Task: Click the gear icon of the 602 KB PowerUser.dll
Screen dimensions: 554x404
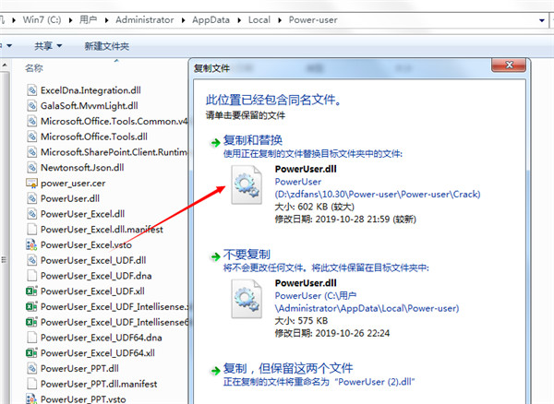Action: [247, 184]
